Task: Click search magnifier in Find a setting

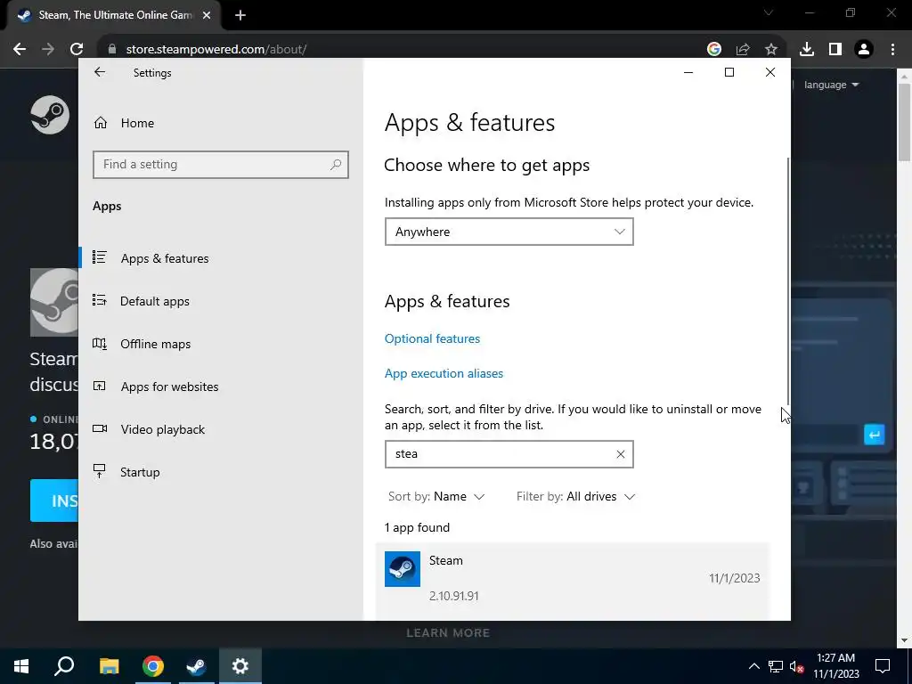Action: [336, 165]
